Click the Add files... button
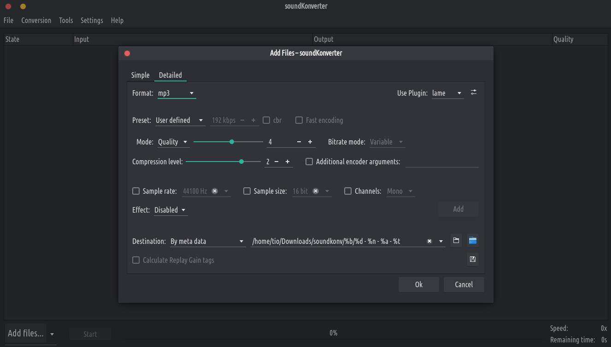611x347 pixels. (26, 333)
